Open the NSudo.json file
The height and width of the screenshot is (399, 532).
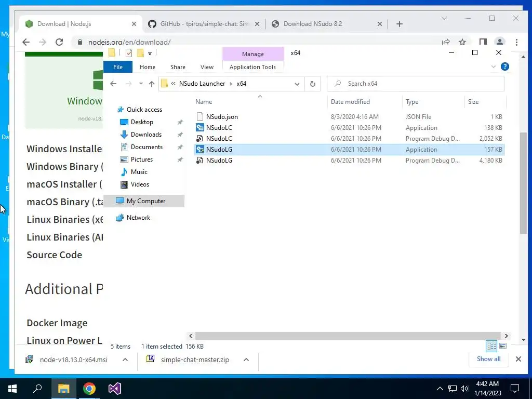[222, 117]
